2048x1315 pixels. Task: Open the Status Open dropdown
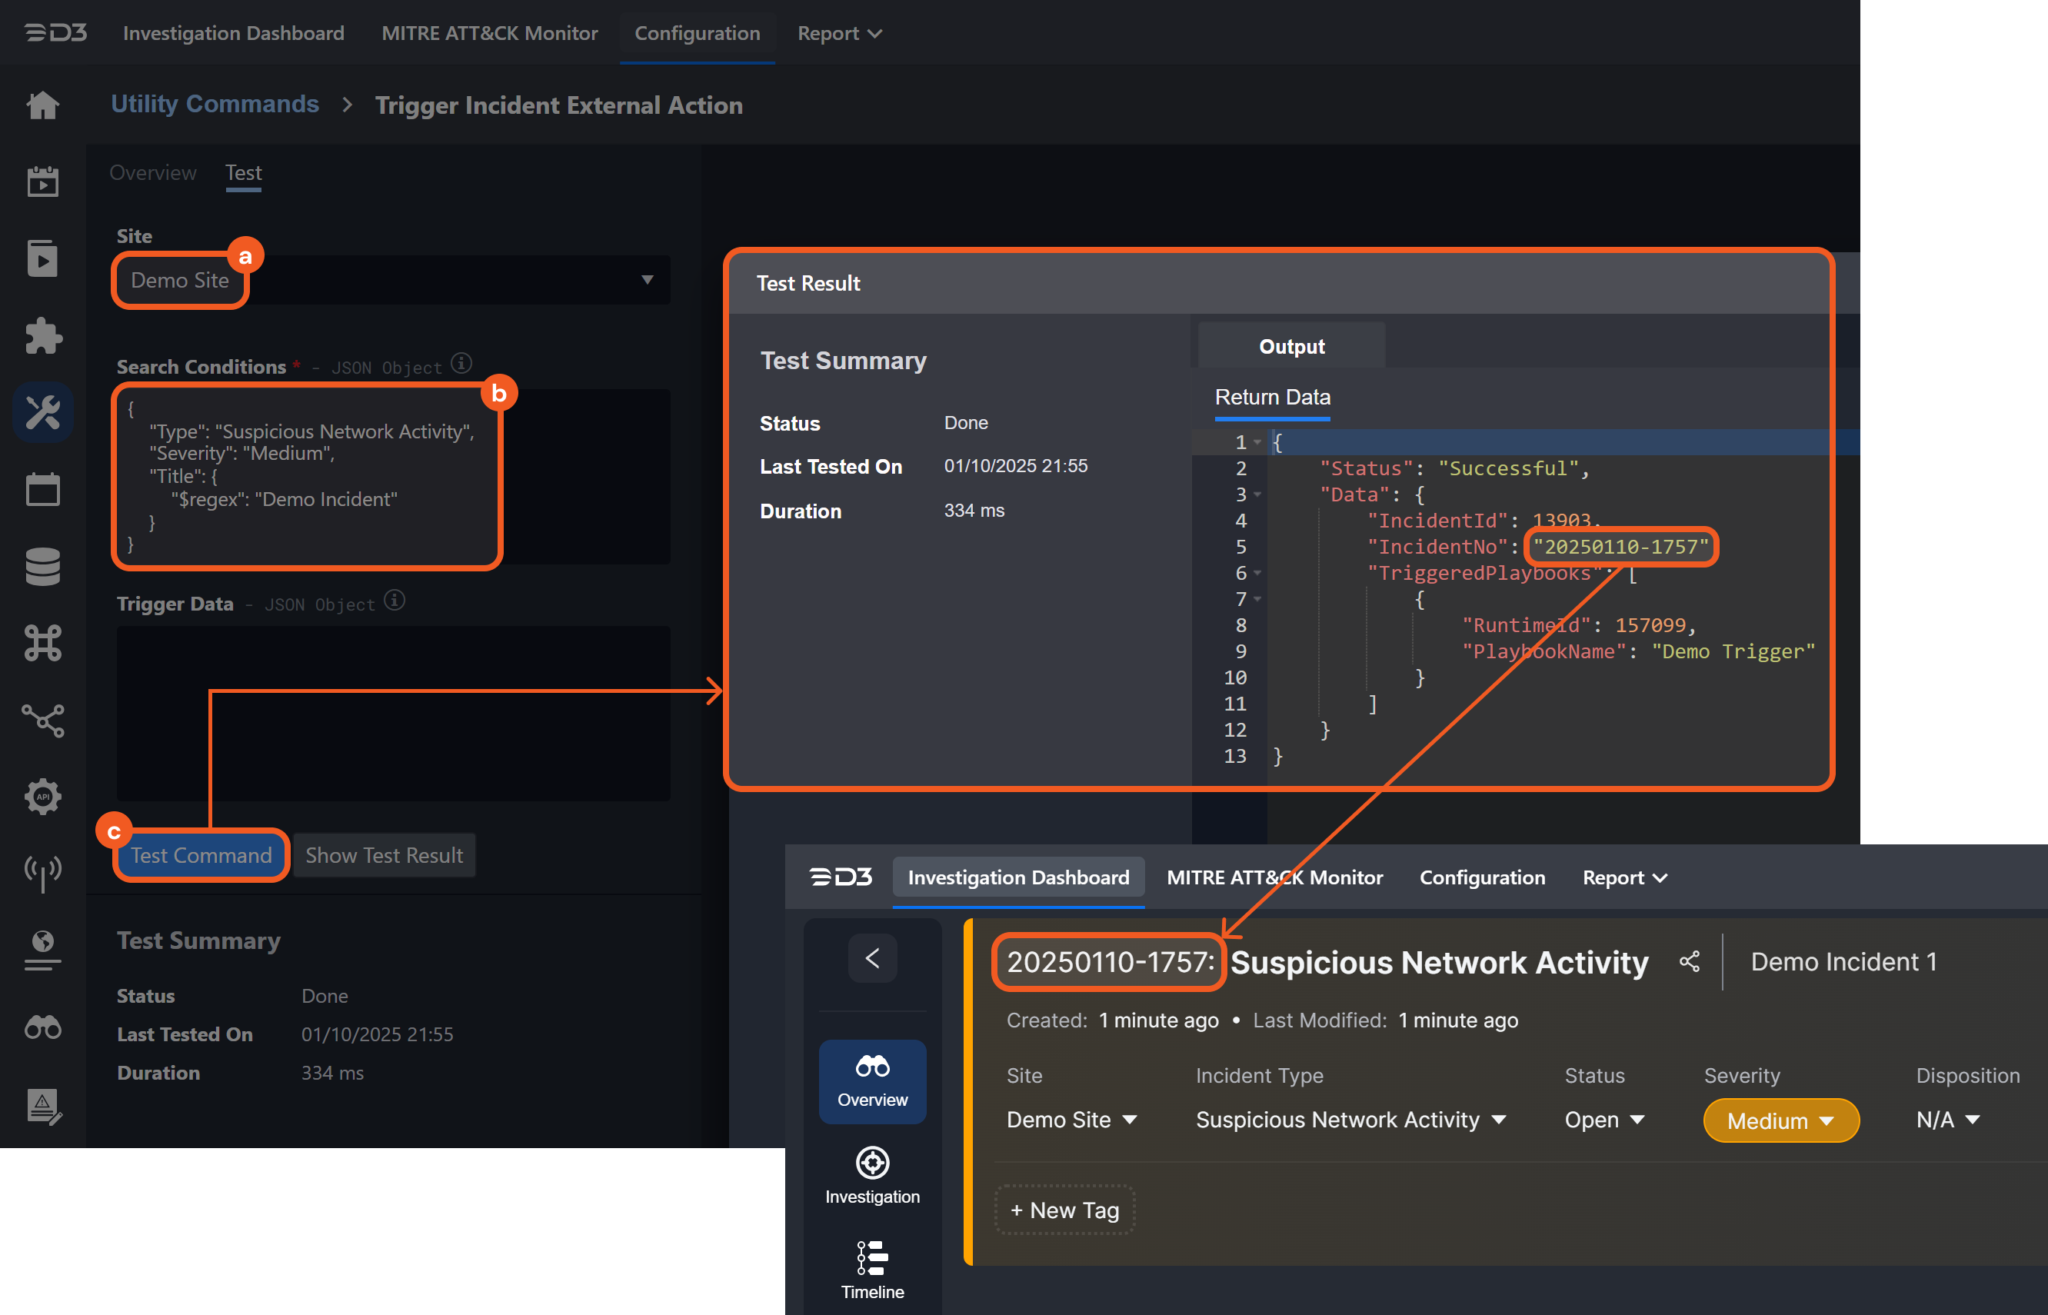coord(1603,1120)
